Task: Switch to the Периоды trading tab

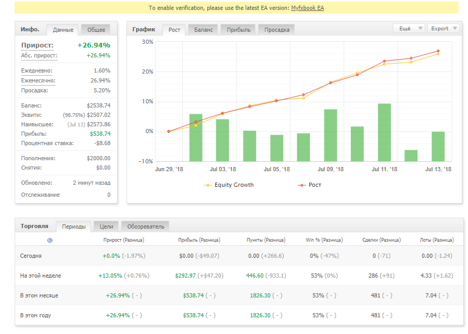Action: pos(74,226)
